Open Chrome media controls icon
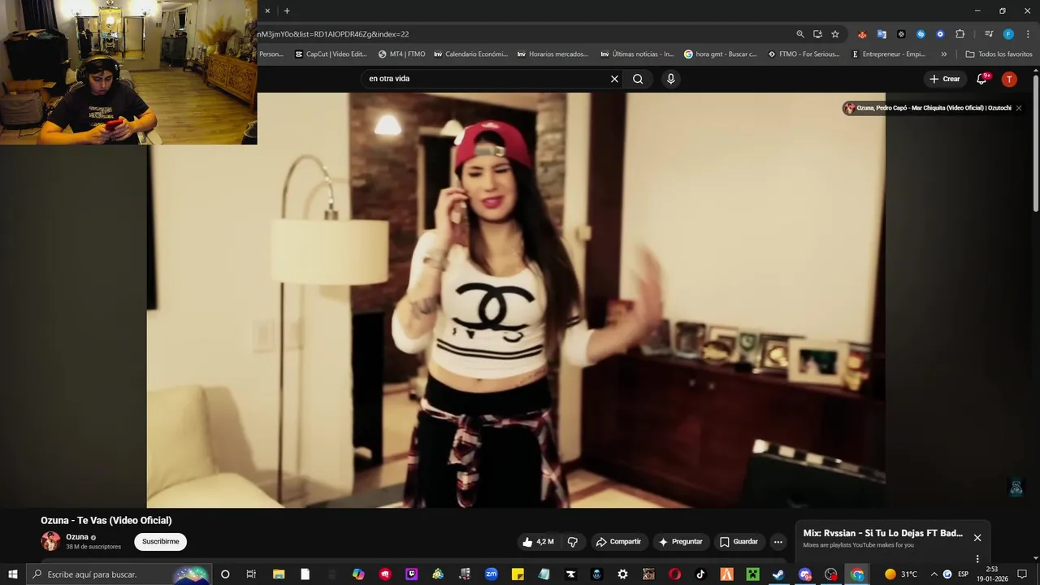This screenshot has height=585, width=1040. pos(989,34)
